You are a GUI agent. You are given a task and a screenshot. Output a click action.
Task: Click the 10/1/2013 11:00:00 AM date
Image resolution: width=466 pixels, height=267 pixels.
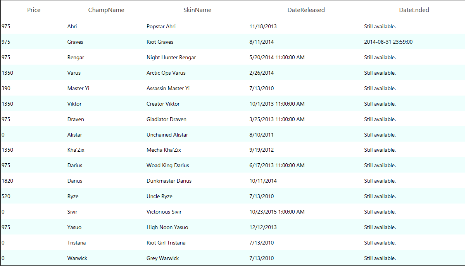click(277, 104)
